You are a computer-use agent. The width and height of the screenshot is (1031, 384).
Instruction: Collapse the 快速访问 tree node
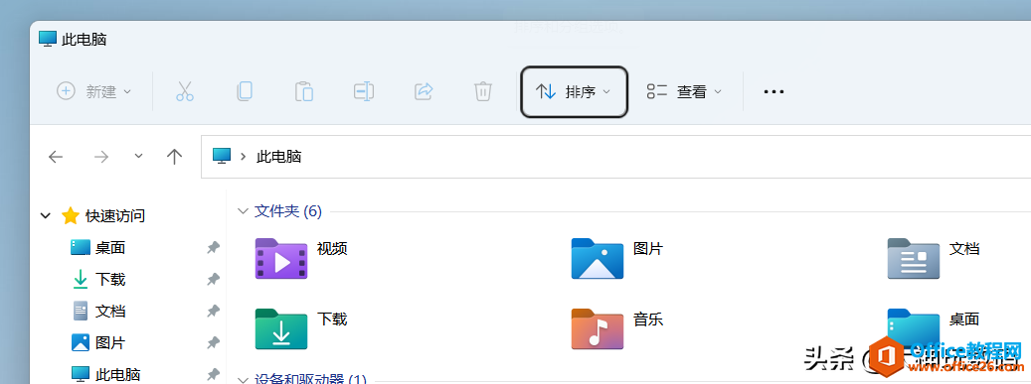pos(46,215)
